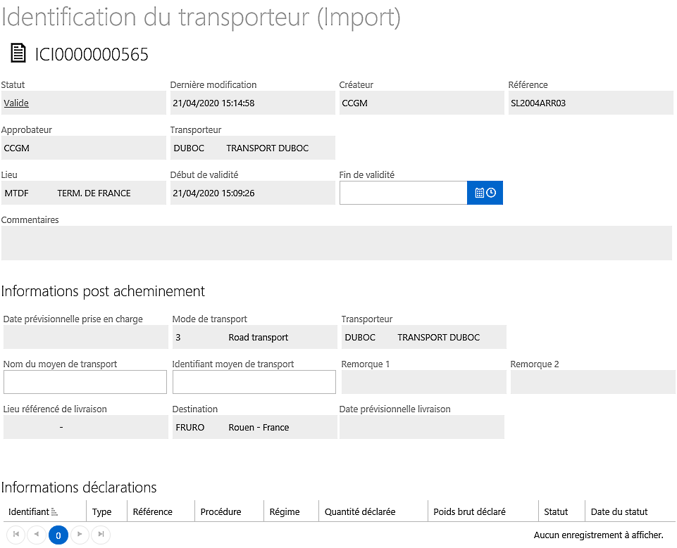The width and height of the screenshot is (677, 548).
Task: Select page 0 in pager
Action: point(58,535)
